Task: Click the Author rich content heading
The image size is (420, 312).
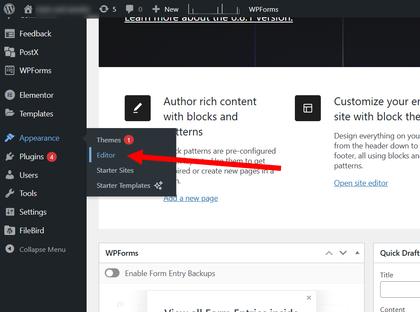Action: tap(210, 116)
